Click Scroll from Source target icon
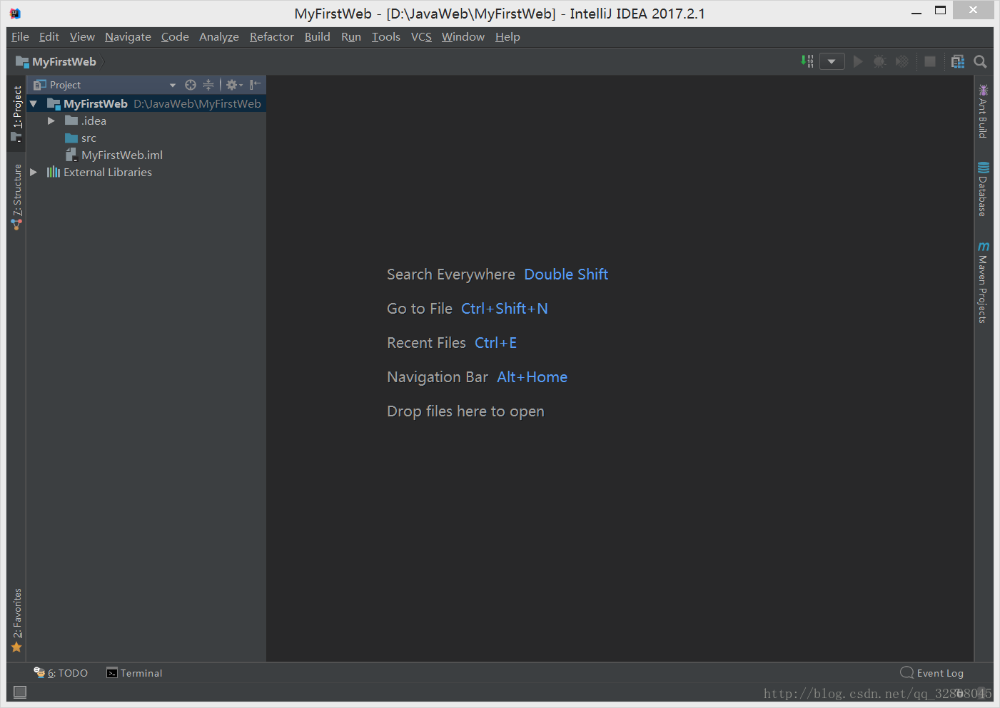This screenshot has width=1000, height=708. click(191, 85)
